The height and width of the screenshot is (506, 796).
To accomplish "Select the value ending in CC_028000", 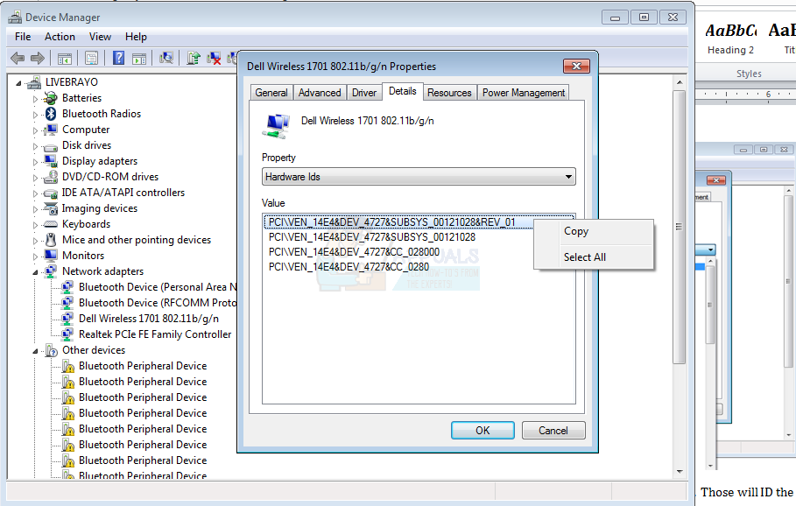I will tap(354, 252).
